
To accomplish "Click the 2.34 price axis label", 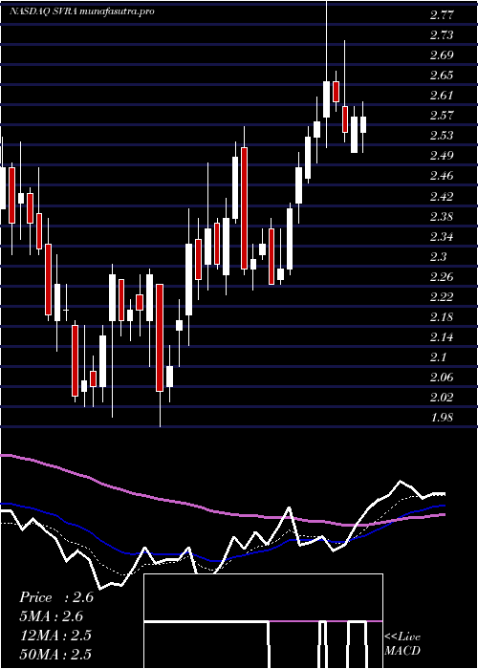I will pyautogui.click(x=442, y=237).
